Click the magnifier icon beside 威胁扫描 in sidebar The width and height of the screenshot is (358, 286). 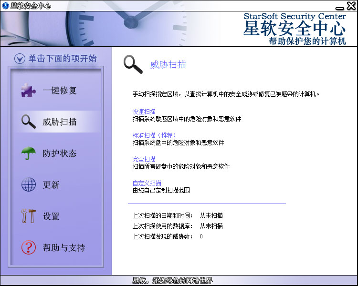click(x=29, y=122)
